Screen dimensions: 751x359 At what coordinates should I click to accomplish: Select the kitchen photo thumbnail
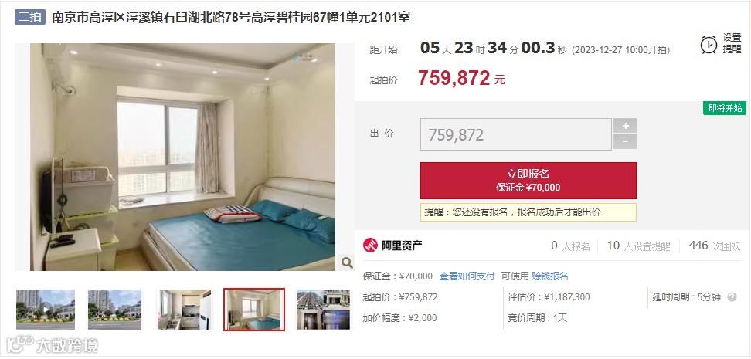(185, 310)
